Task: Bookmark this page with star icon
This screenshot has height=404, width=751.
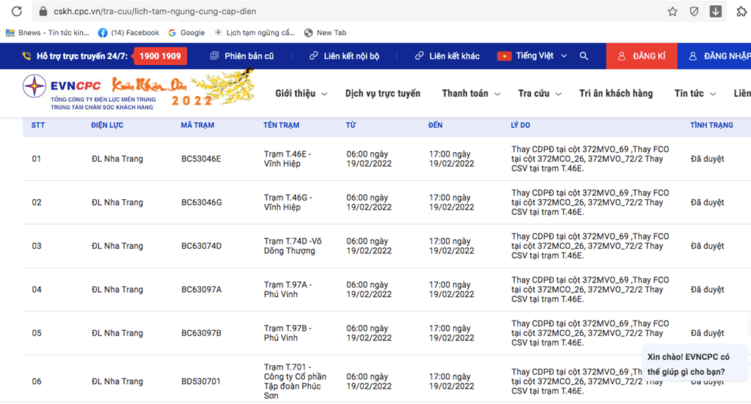Action: click(x=673, y=12)
